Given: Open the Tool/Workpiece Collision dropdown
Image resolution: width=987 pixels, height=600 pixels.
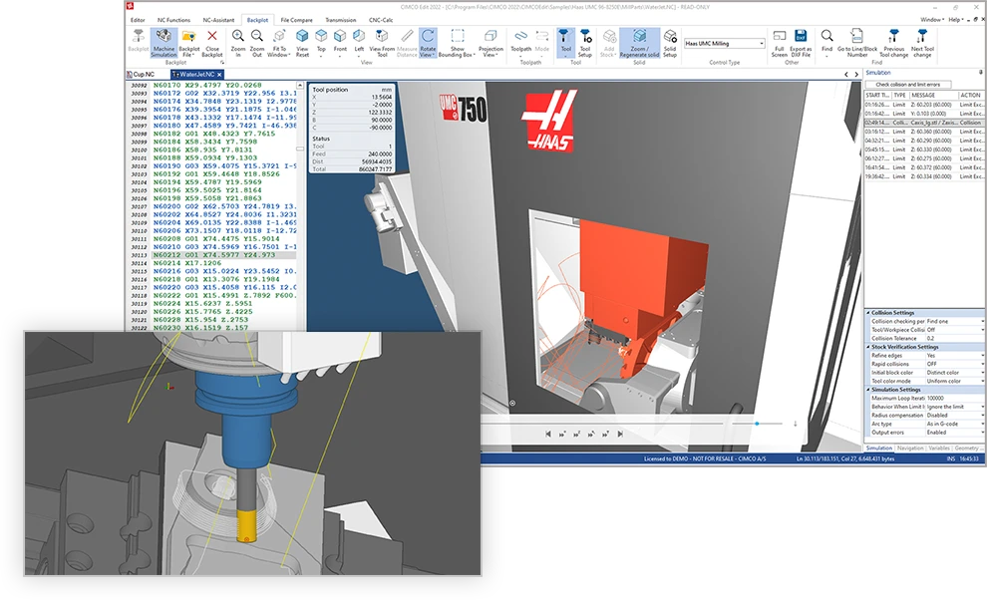Looking at the screenshot, I should click(x=954, y=329).
